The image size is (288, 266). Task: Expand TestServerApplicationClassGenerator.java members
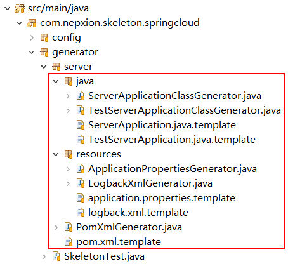tap(68, 110)
